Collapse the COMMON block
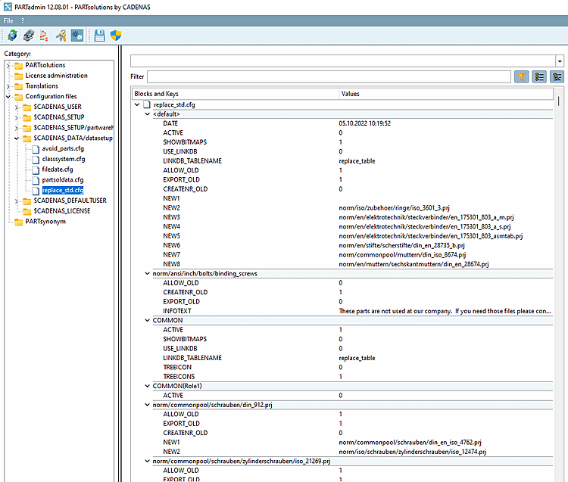 [x=148, y=320]
